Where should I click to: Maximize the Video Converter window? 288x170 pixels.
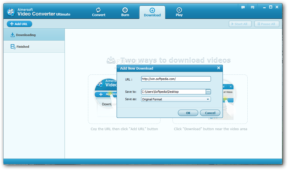[x=271, y=7]
